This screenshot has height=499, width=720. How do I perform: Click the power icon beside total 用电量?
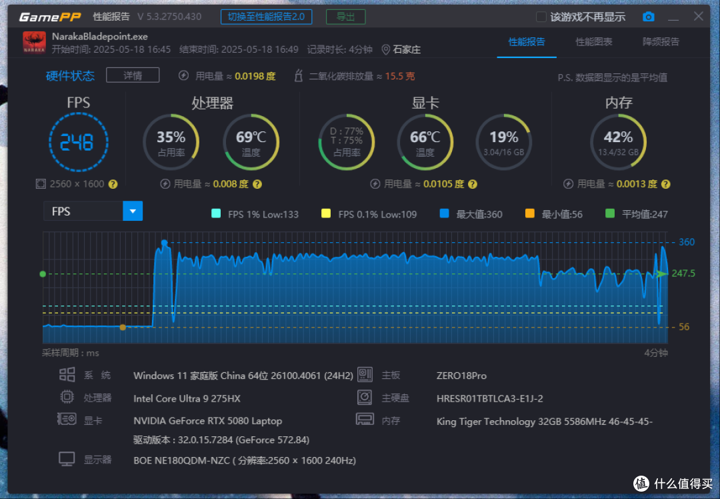tap(183, 75)
